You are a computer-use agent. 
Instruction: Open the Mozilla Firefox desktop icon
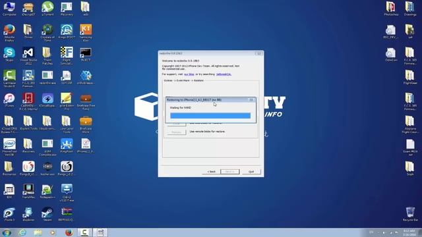9,33
